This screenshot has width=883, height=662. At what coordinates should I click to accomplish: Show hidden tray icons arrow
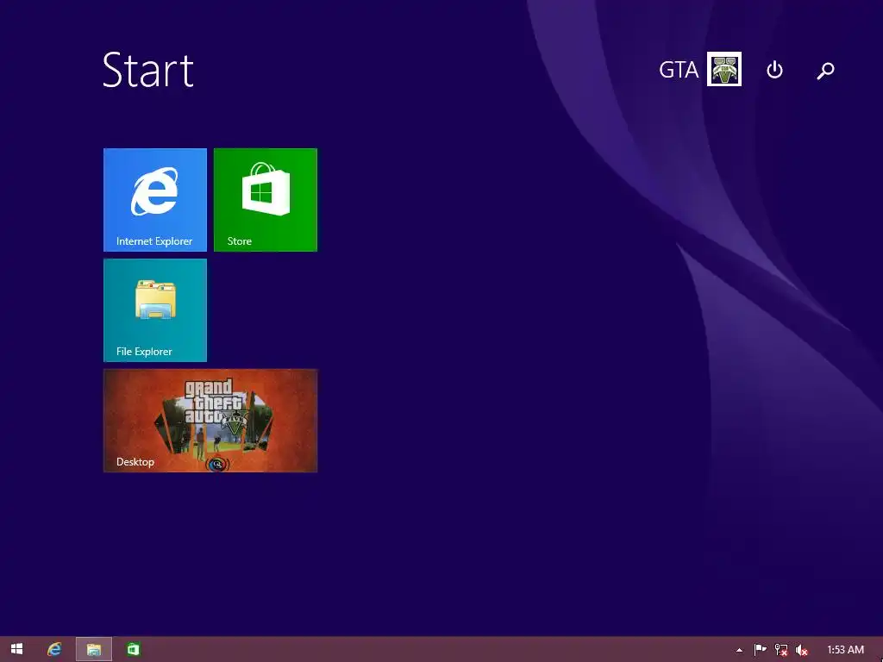[739, 650]
